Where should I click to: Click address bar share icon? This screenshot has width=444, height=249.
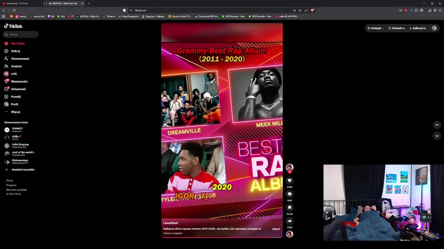coord(306,10)
